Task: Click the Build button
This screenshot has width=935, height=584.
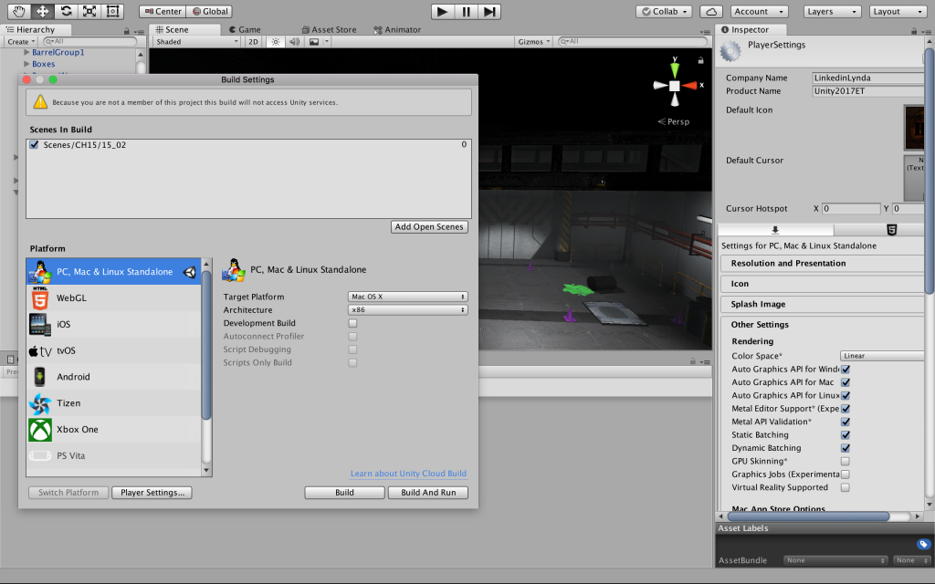Action: point(344,493)
